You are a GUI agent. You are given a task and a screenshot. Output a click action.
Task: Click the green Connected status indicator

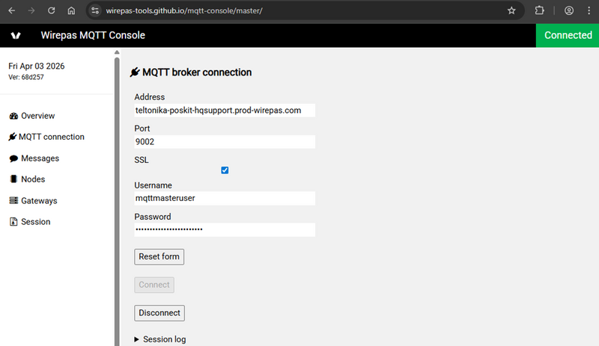click(x=568, y=35)
